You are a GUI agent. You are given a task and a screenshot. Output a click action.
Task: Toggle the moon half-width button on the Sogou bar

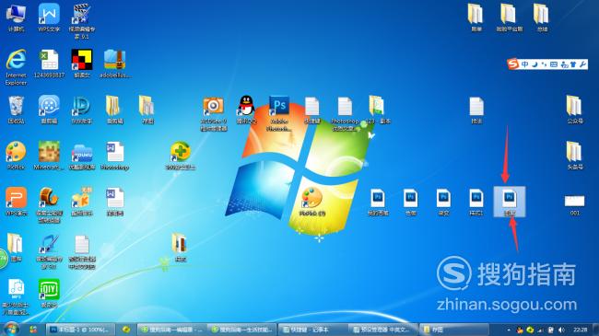pyautogui.click(x=534, y=64)
